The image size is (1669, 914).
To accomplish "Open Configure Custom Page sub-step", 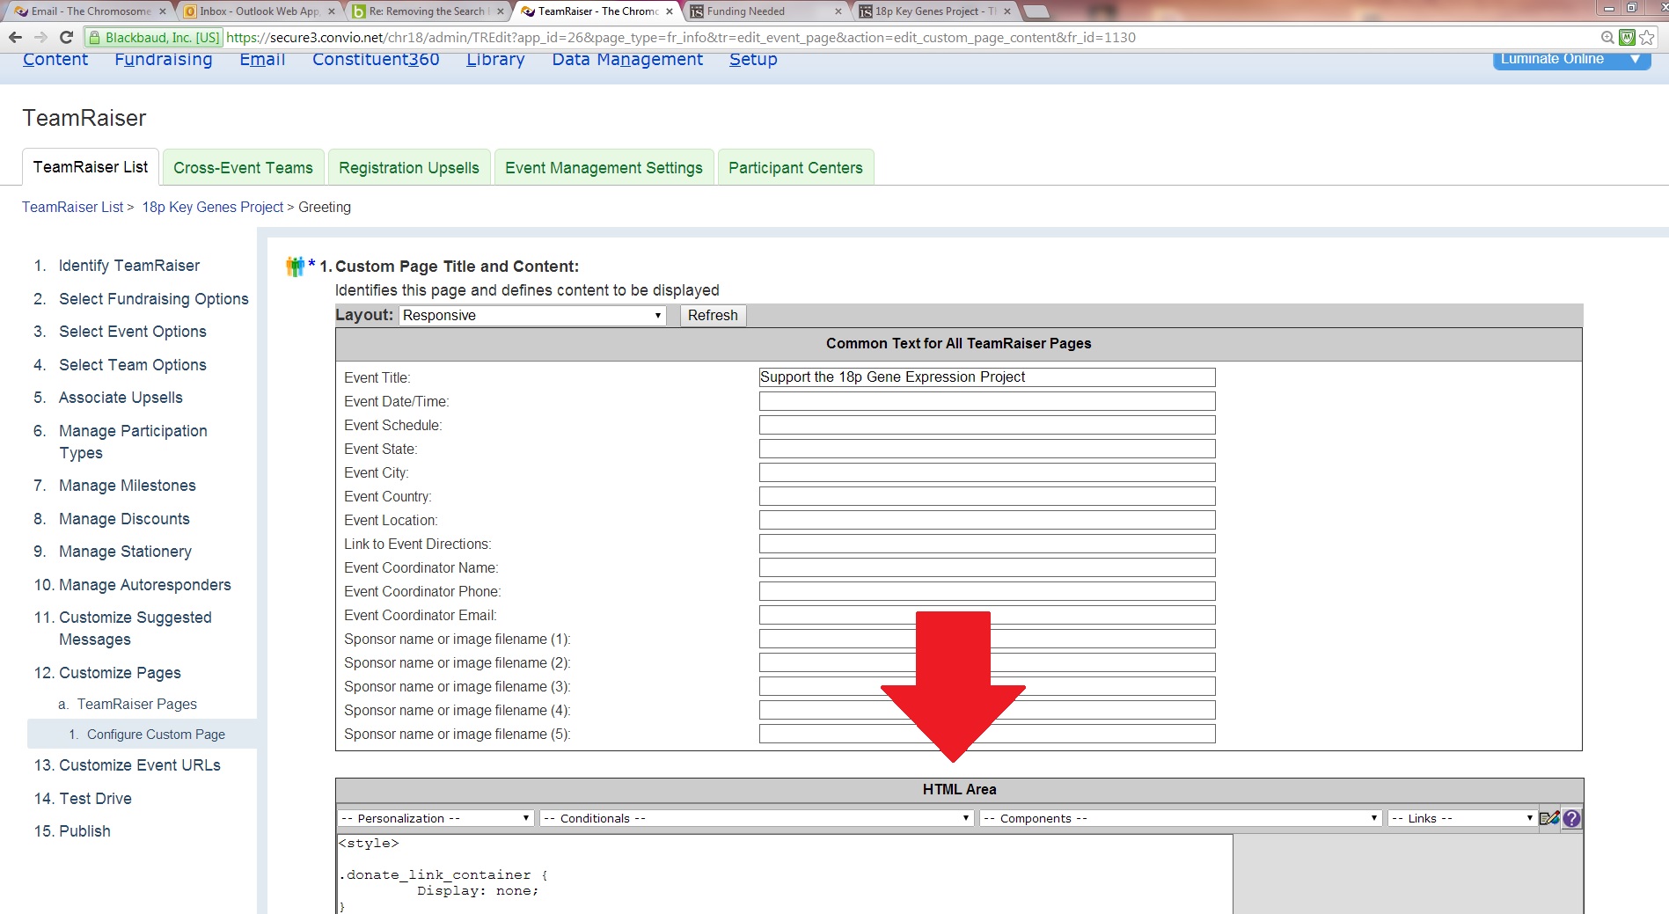I will [156, 735].
